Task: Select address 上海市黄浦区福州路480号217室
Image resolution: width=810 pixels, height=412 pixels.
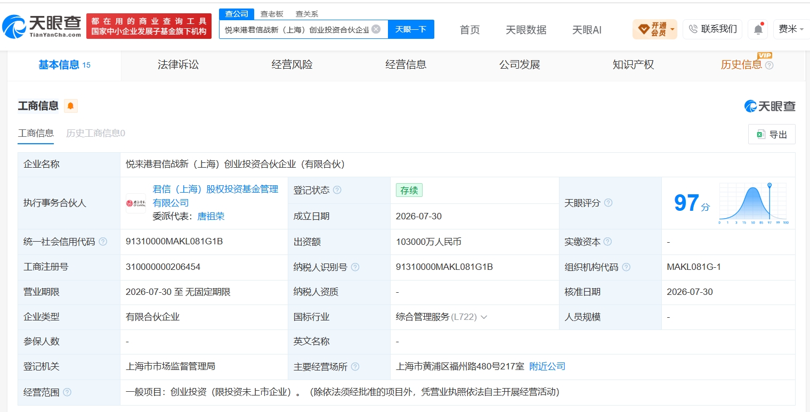Action: tap(460, 367)
